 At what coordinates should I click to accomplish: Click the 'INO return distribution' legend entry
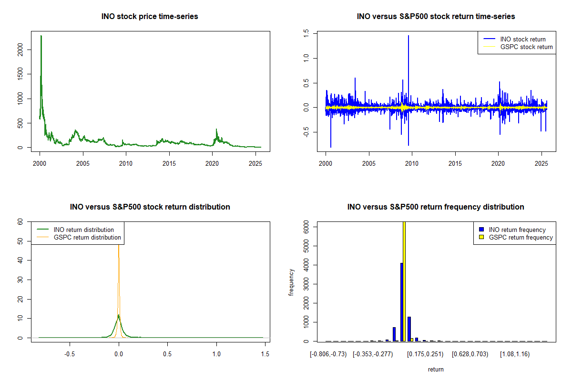tap(84, 230)
